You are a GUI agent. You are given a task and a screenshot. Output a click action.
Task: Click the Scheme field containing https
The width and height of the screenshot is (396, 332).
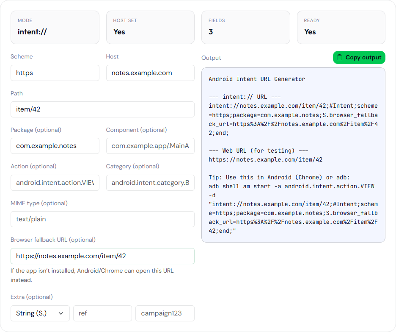pos(55,73)
